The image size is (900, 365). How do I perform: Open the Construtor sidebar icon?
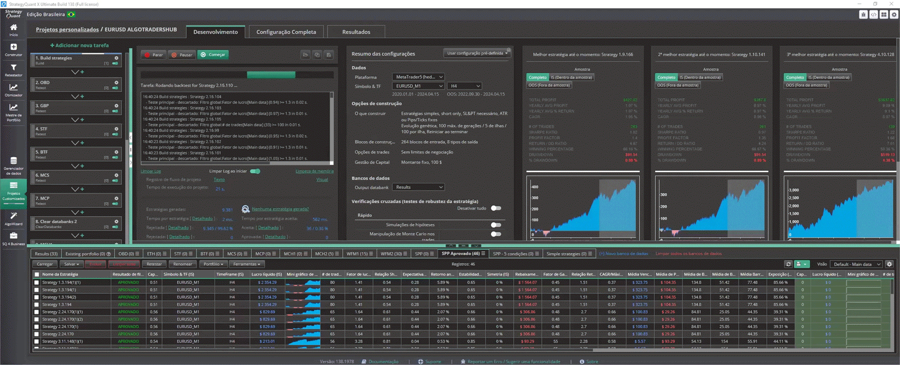click(14, 47)
